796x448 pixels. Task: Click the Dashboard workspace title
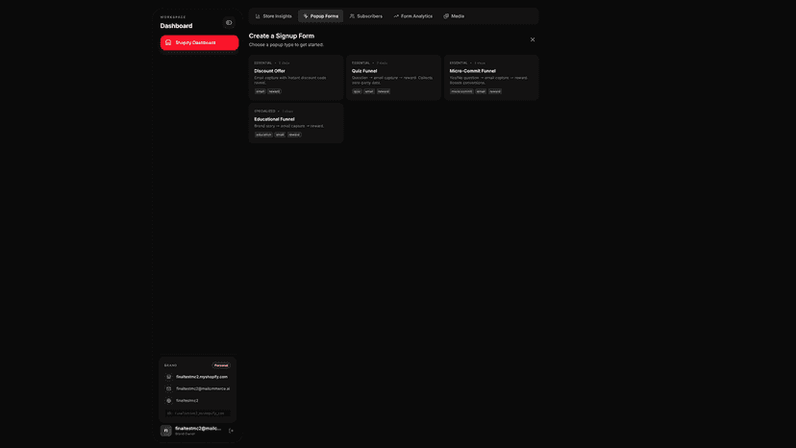pos(176,26)
